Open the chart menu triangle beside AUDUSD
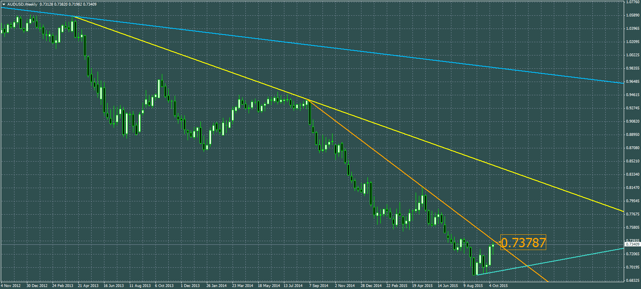Image resolution: width=641 pixels, height=289 pixels. (x=4, y=4)
